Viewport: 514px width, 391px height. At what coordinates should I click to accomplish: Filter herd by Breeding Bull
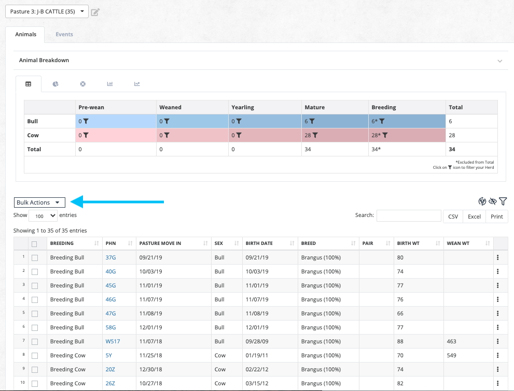(382, 121)
